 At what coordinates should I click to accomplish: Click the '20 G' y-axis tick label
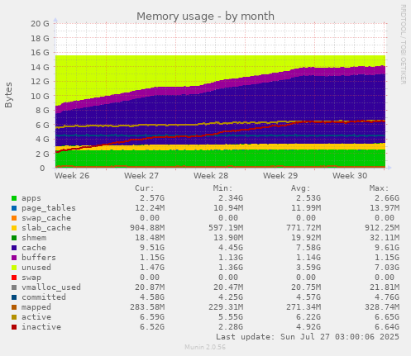tap(40, 24)
